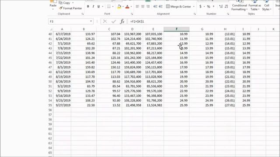
Task: Click the Borders icon
Action: click(x=108, y=7)
